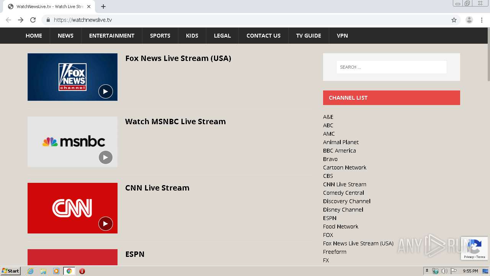Click the volume speaker tray icon
The width and height of the screenshot is (490, 276).
coord(444,271)
